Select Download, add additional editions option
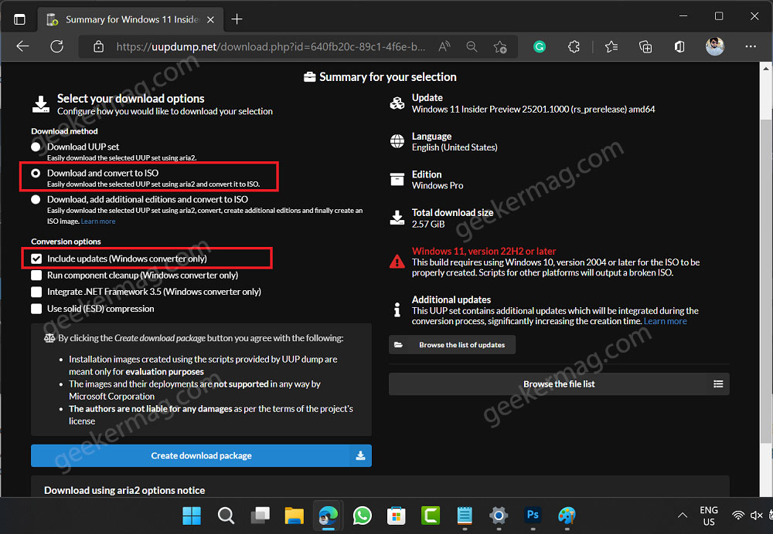773x534 pixels. click(x=36, y=199)
